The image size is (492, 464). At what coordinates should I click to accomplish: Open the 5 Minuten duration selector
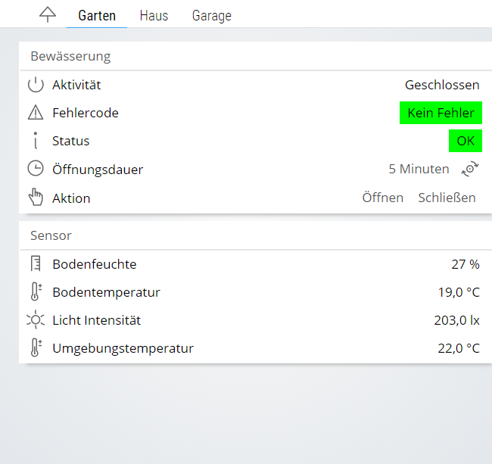[419, 169]
